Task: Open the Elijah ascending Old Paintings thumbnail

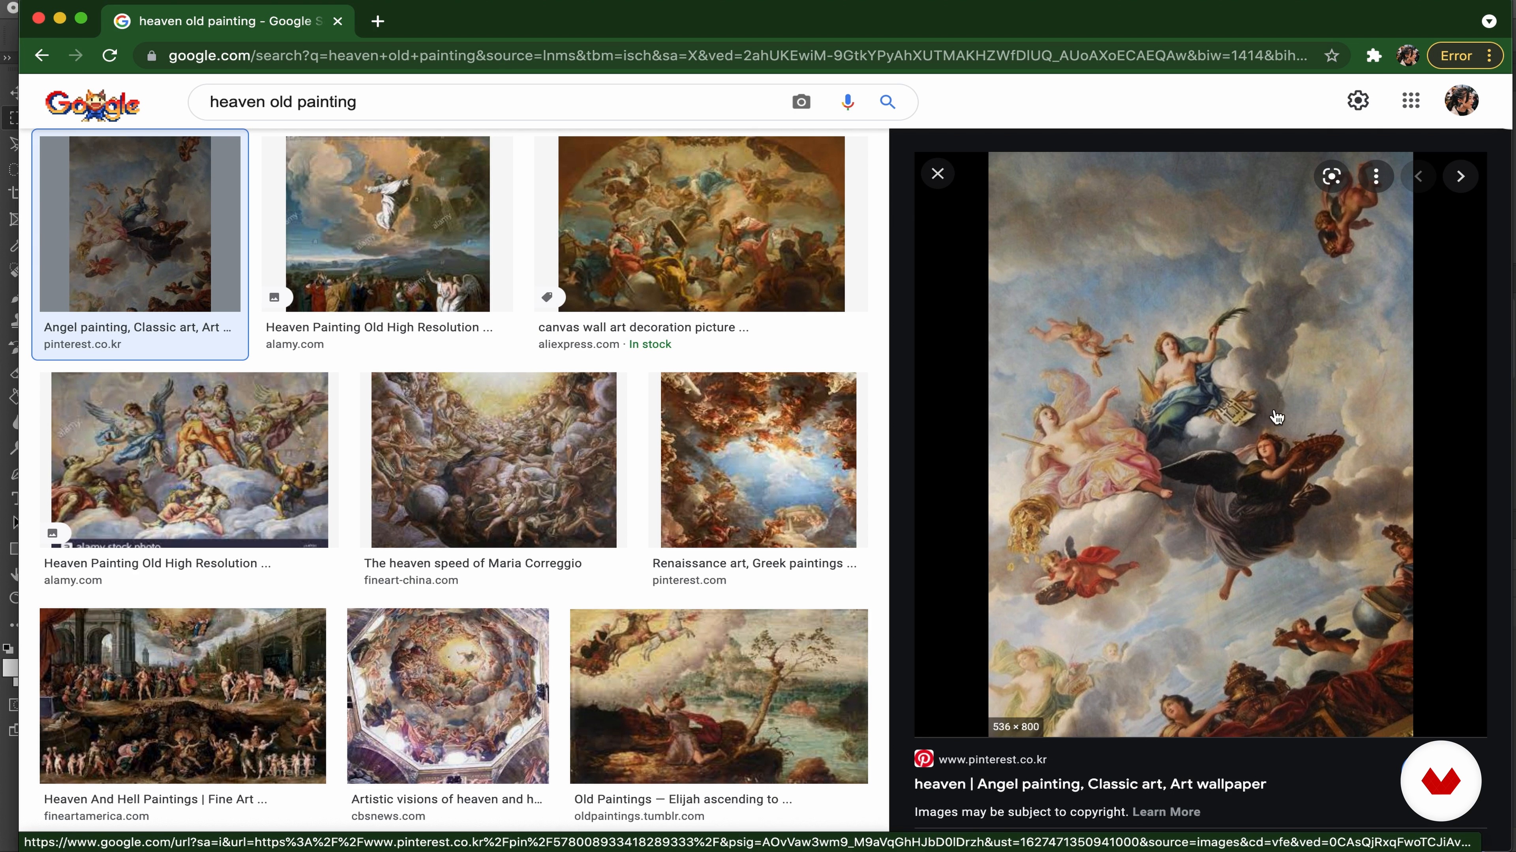Action: click(x=719, y=695)
